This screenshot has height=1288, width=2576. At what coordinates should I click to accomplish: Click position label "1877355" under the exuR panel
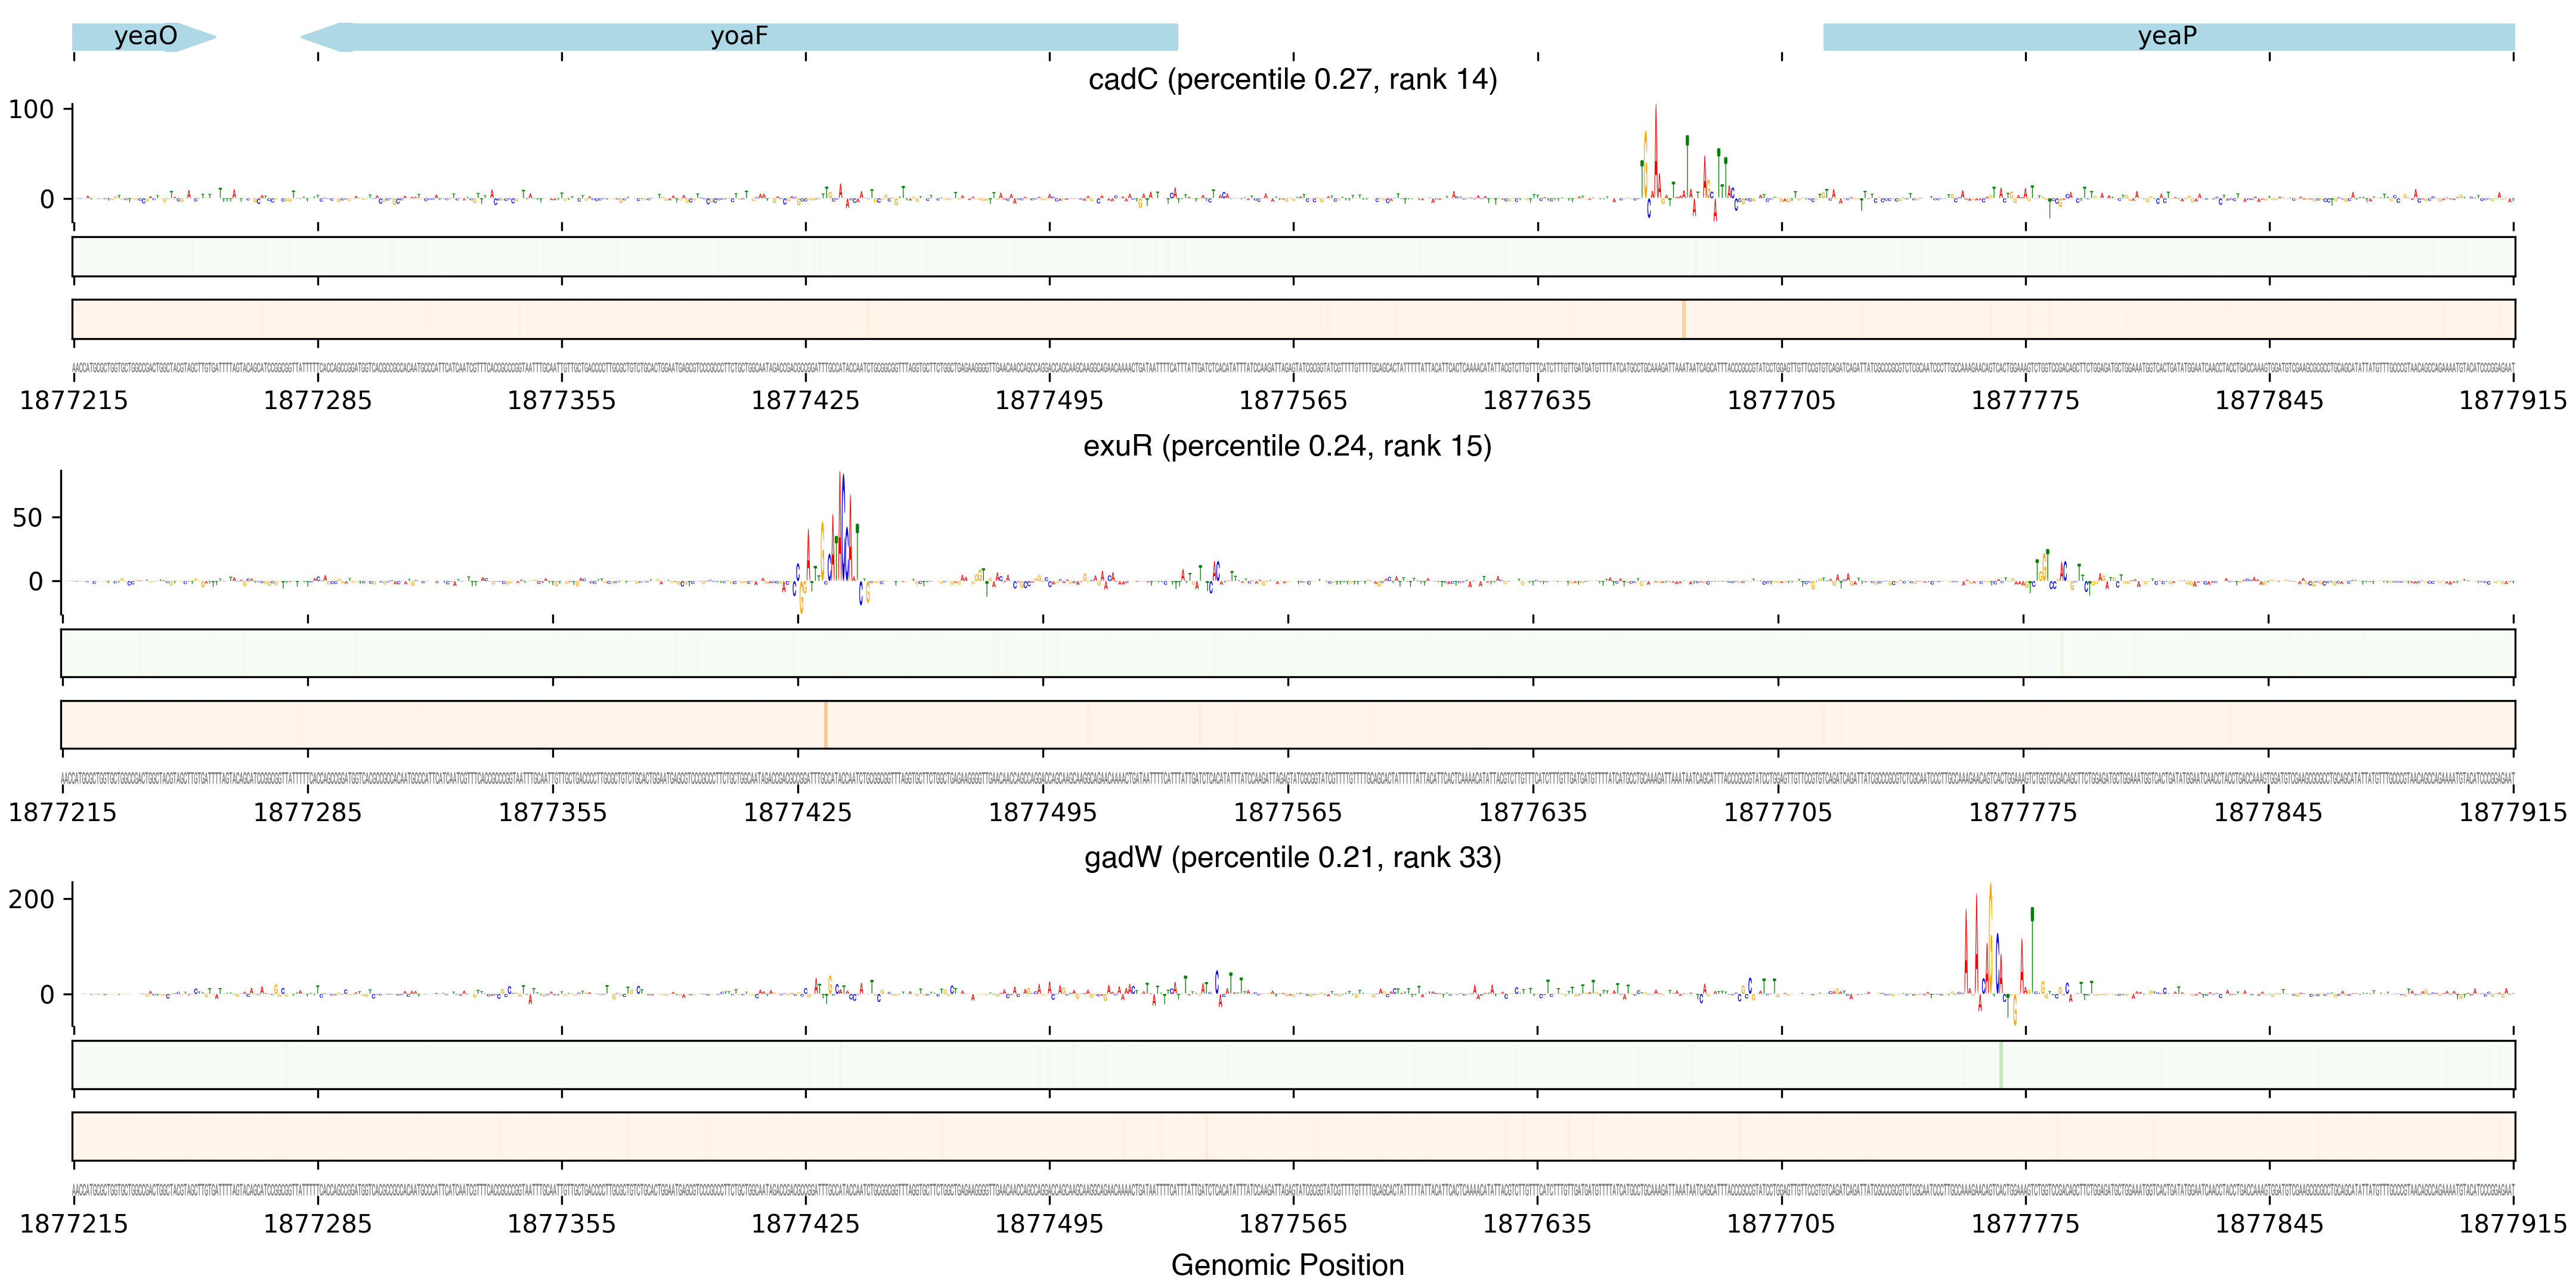[553, 813]
